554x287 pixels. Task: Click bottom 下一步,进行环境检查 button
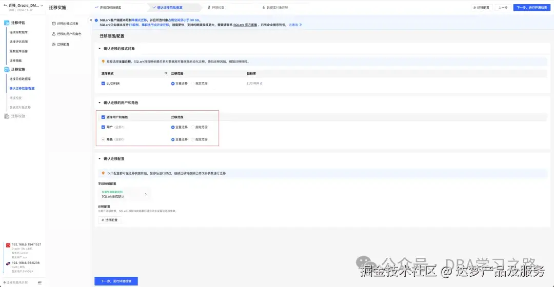coord(116,281)
